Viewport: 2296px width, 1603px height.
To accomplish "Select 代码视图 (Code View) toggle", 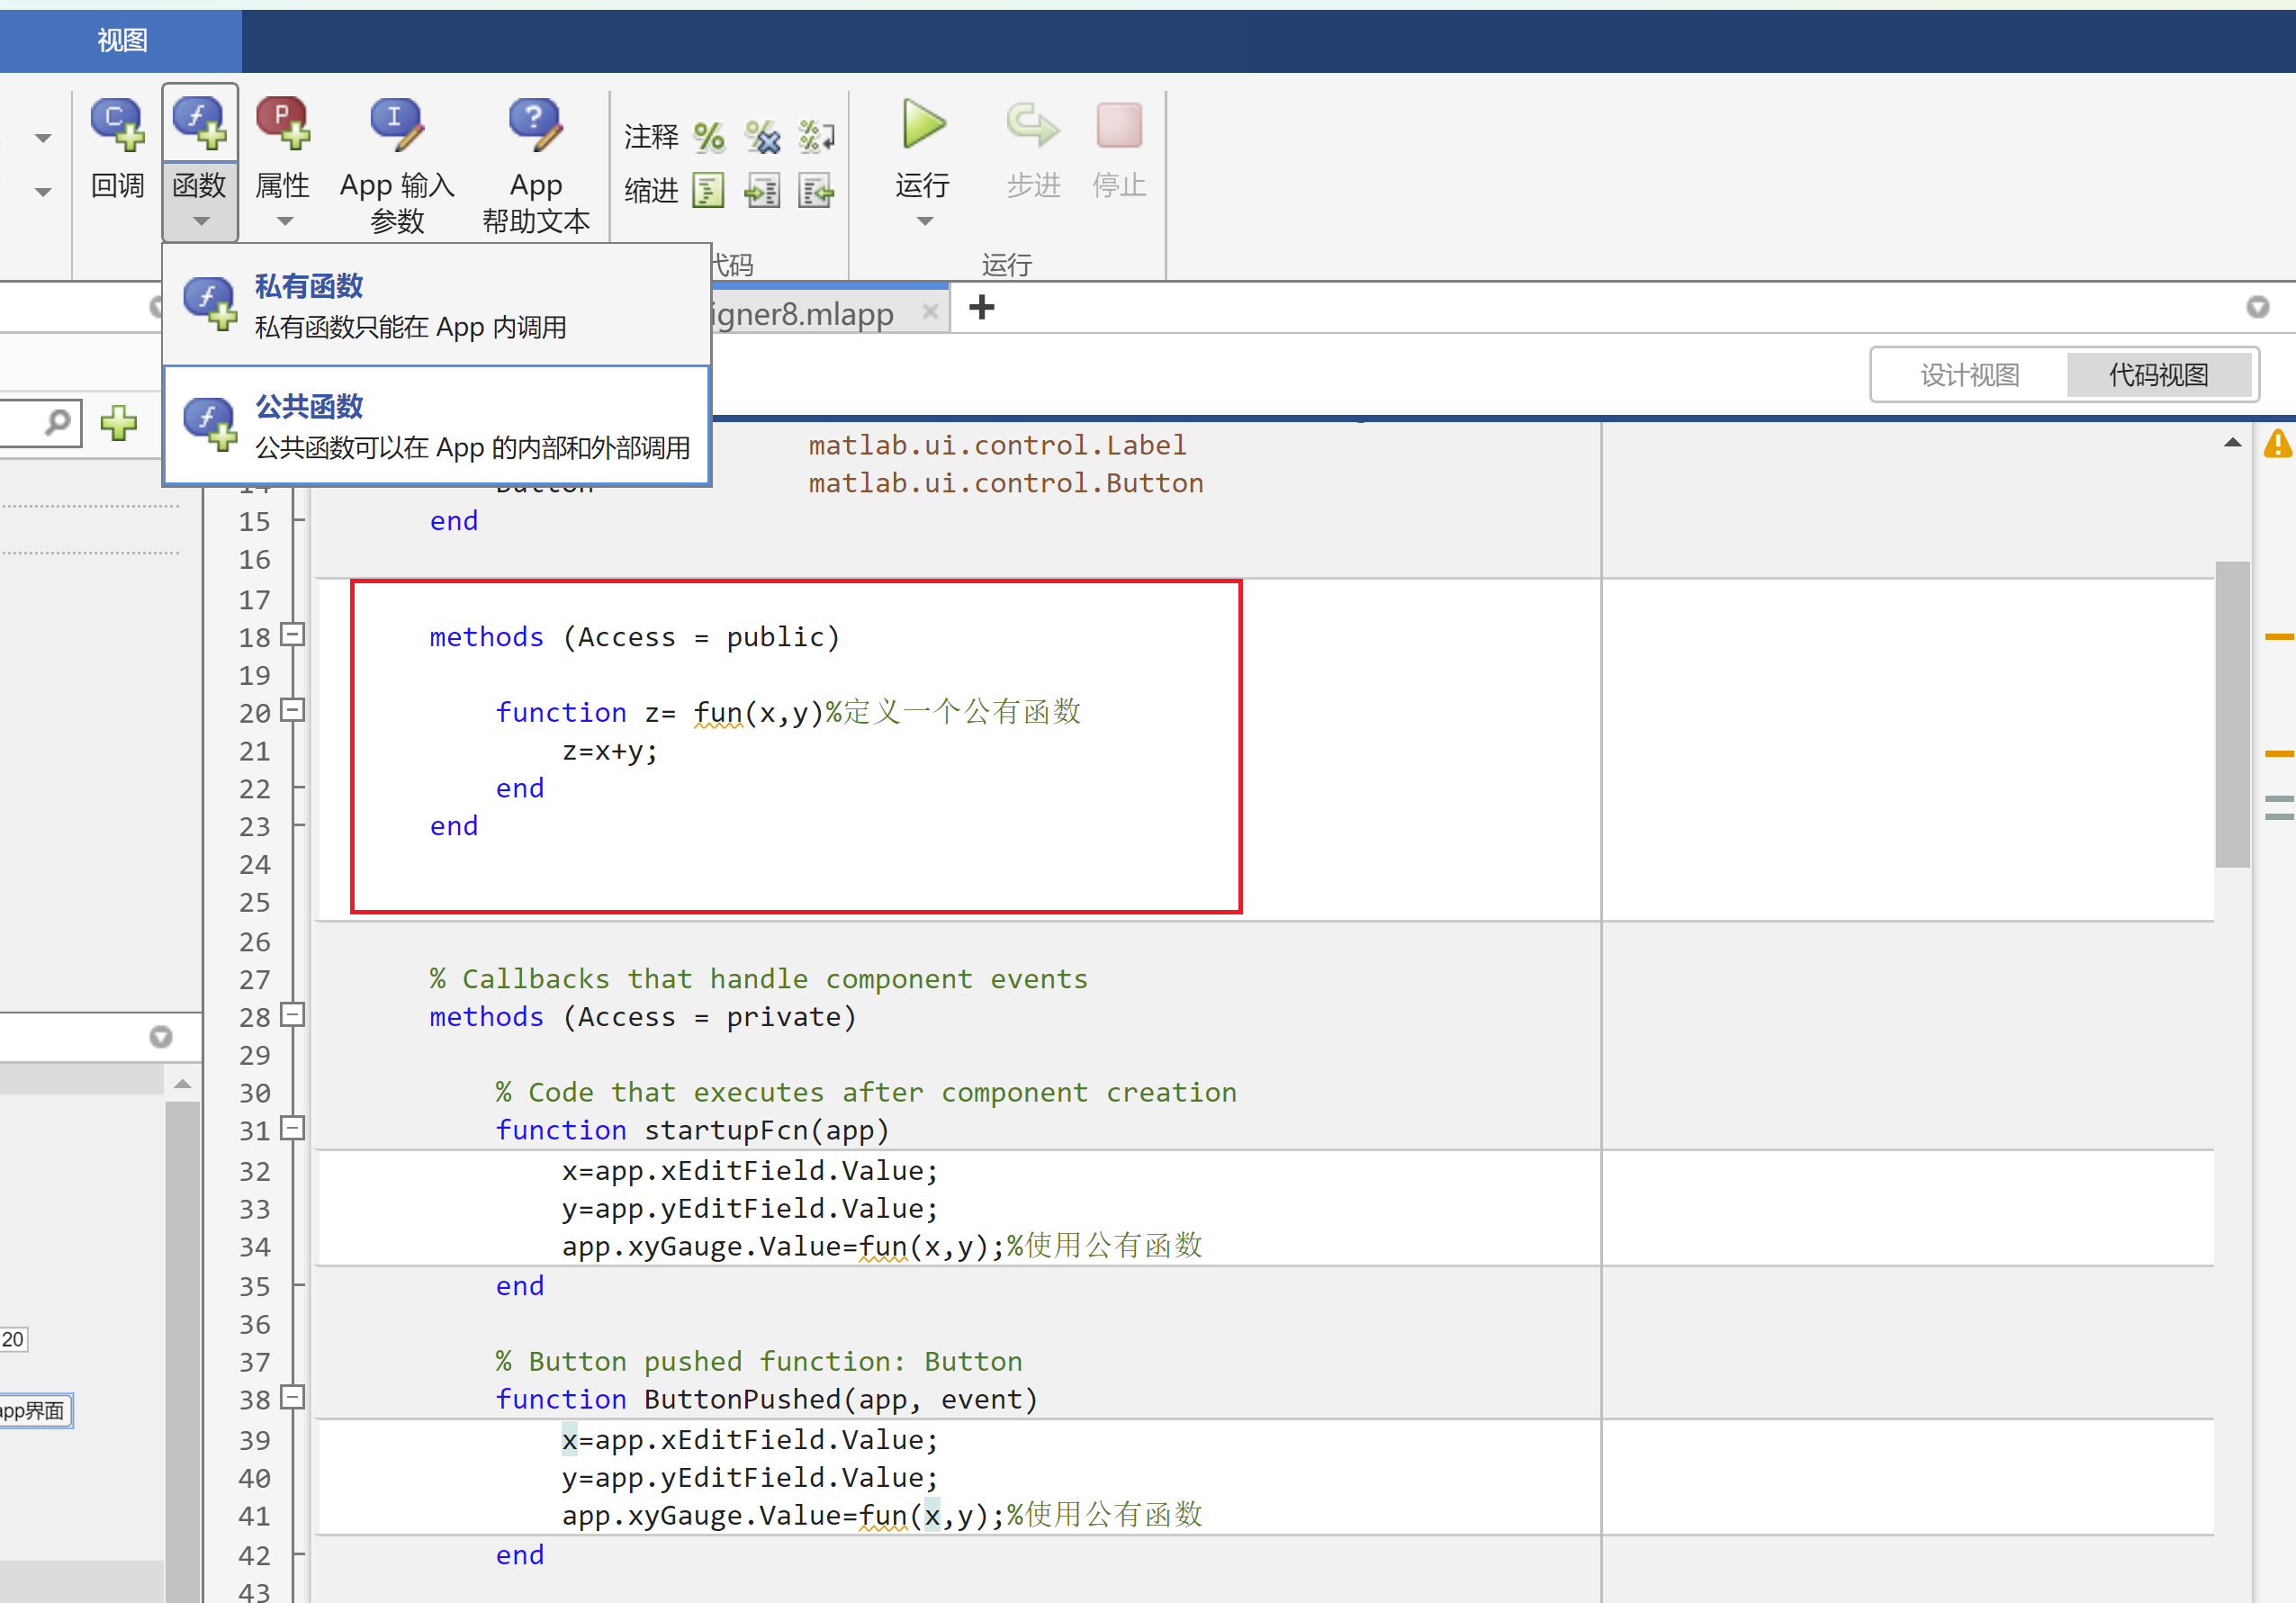I will pyautogui.click(x=2158, y=375).
